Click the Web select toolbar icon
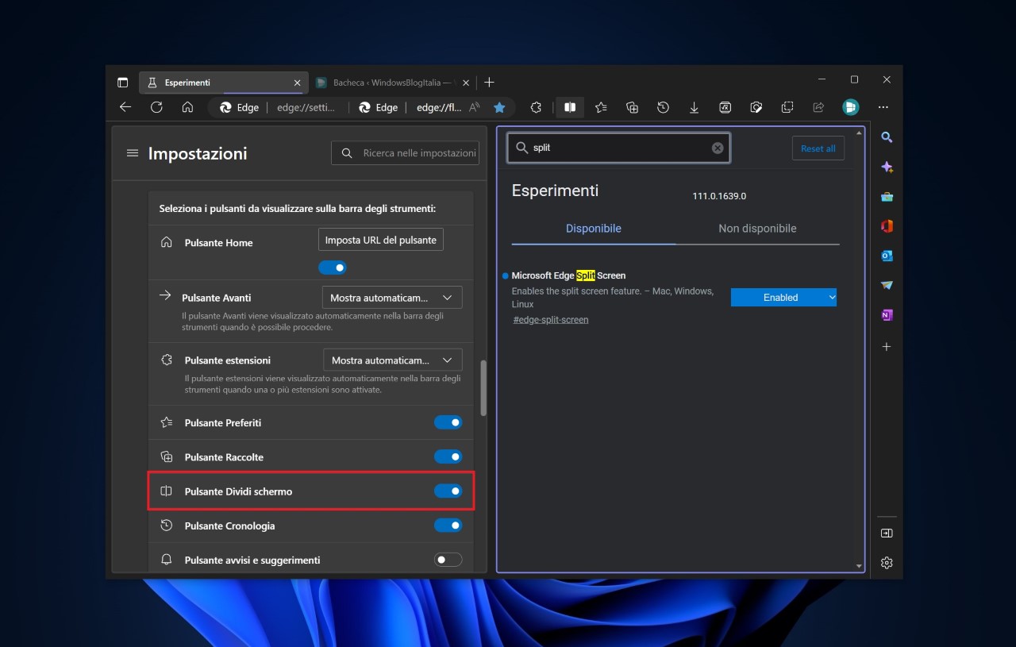The height and width of the screenshot is (647, 1016). [787, 107]
